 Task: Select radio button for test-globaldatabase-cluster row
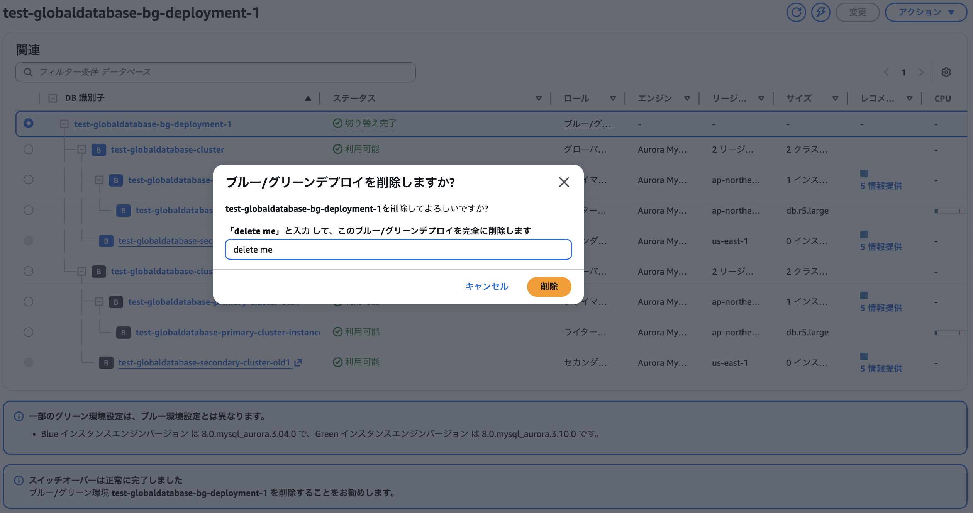(x=28, y=149)
